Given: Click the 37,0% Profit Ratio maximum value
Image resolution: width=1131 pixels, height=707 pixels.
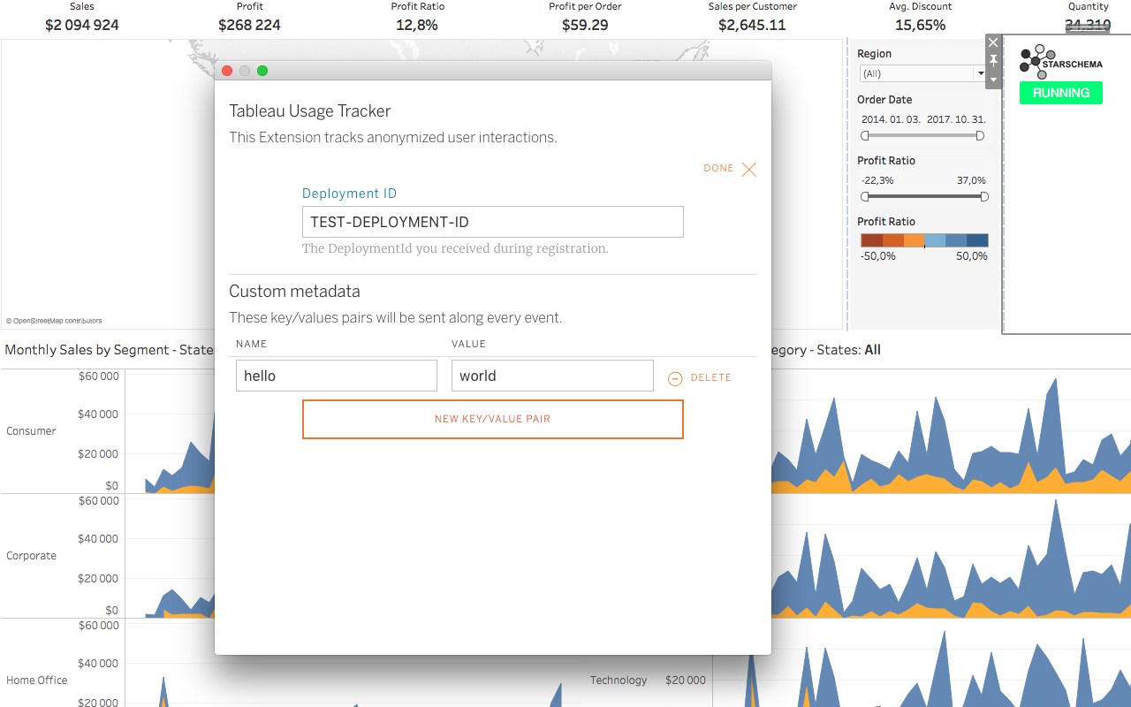Looking at the screenshot, I should click(x=971, y=180).
